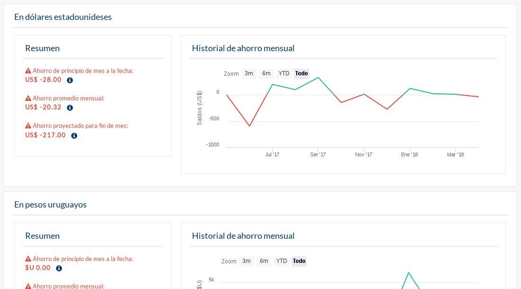Click Ene '18 axis label on dollar chart
Screen dimensions: 521x289
[x=410, y=154]
